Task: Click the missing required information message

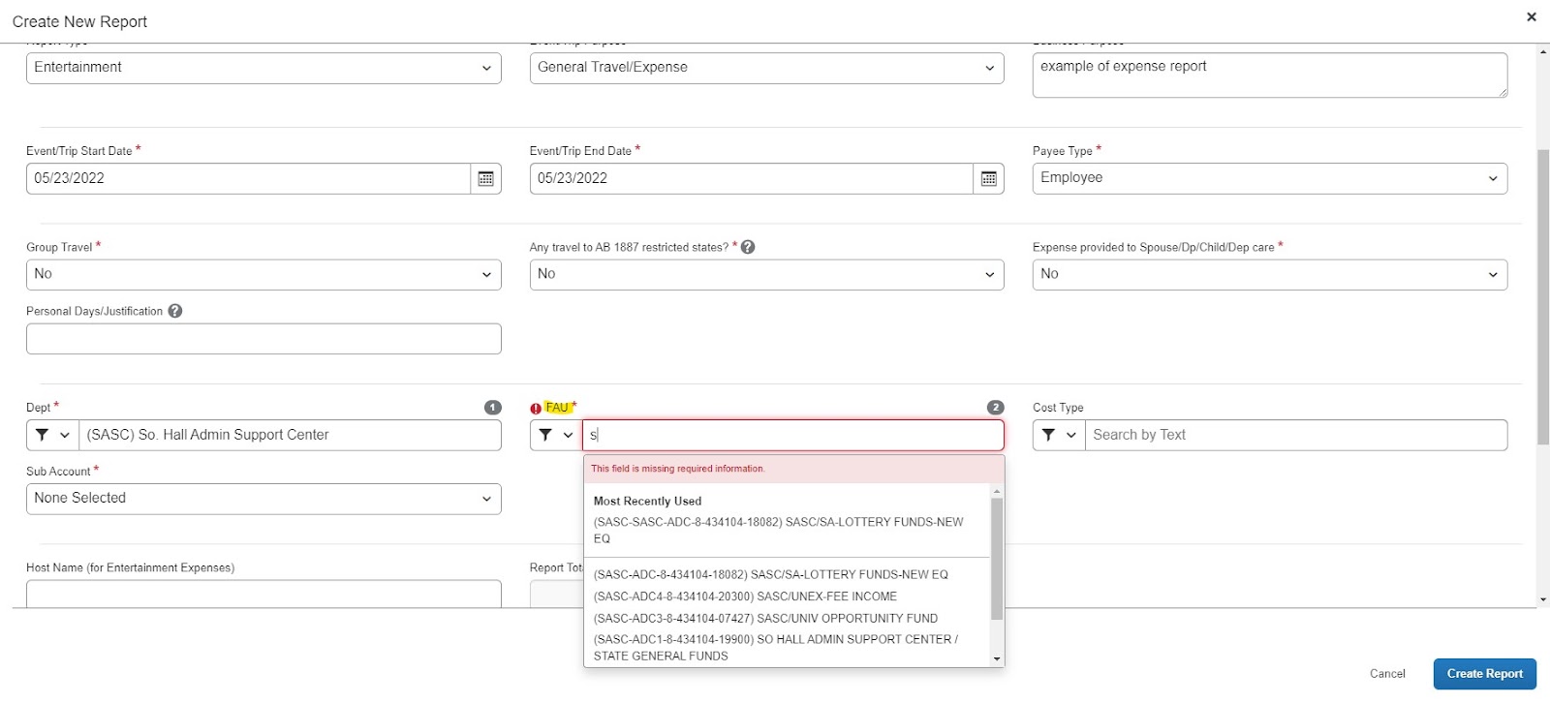Action: click(678, 469)
